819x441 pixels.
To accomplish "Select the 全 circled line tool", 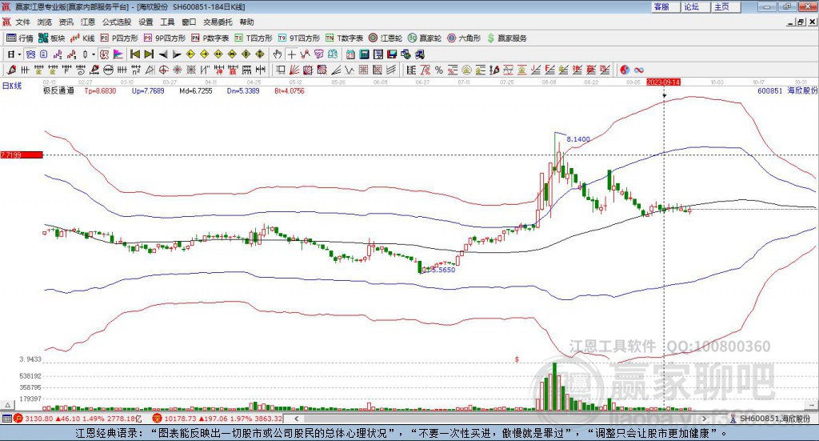I will (466, 70).
